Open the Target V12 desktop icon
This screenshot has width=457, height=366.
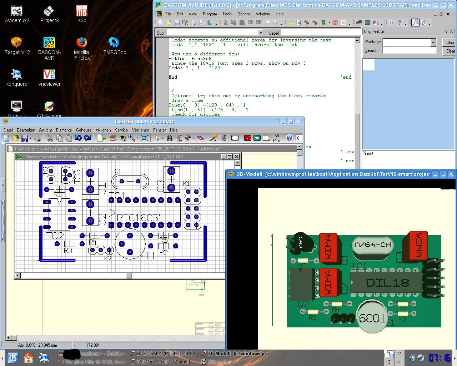point(17,46)
